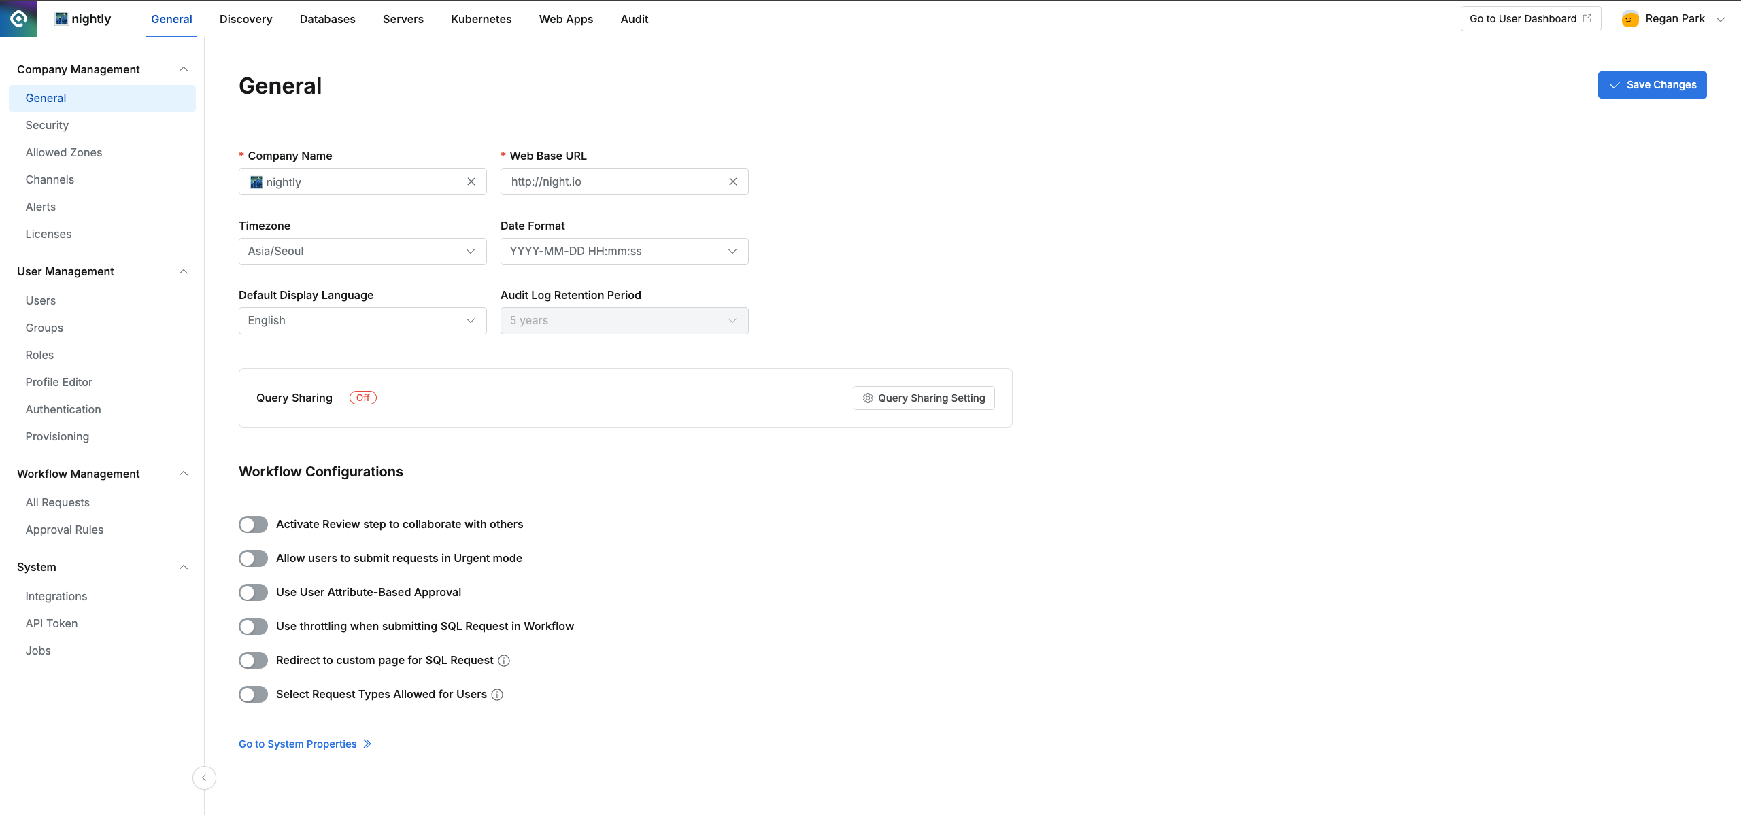Image resolution: width=1741 pixels, height=815 pixels.
Task: Open Query Sharing Setting
Action: tap(924, 398)
